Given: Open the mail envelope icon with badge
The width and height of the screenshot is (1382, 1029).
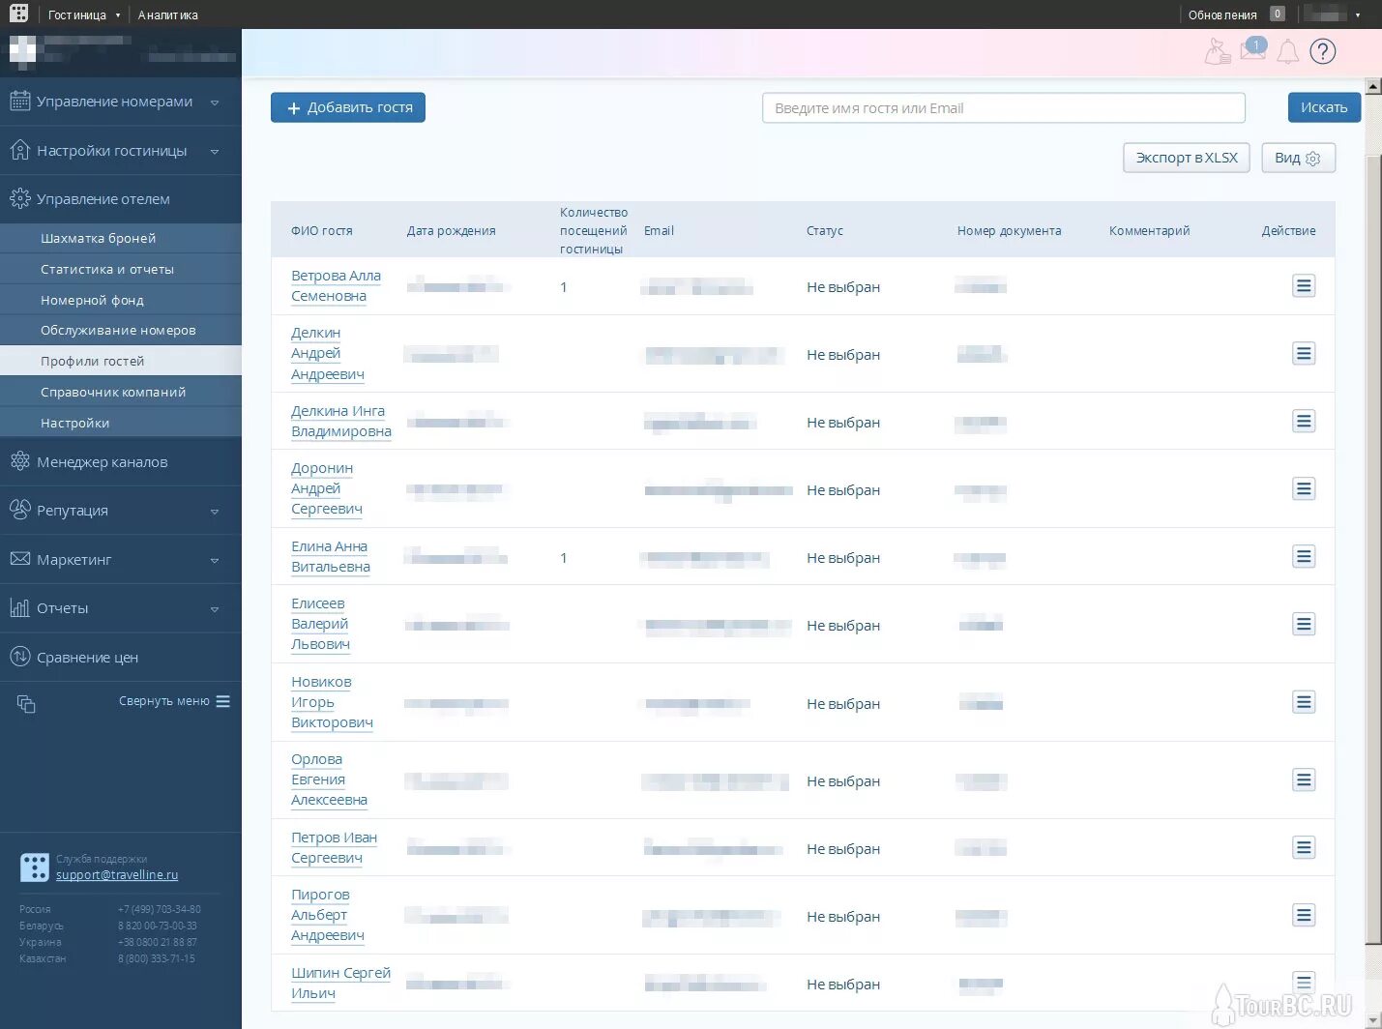Looking at the screenshot, I should click(1253, 49).
